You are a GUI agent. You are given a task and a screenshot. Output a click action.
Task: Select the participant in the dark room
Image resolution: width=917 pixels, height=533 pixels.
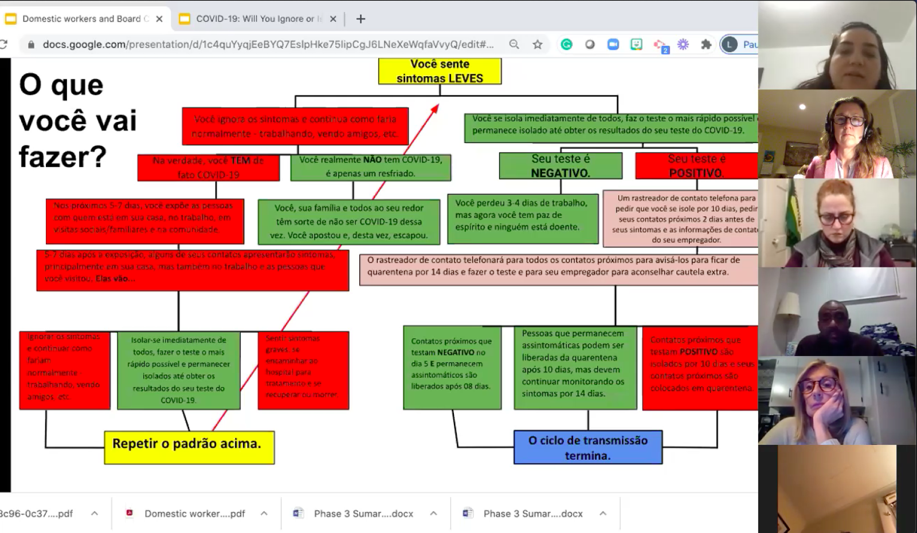click(x=837, y=311)
